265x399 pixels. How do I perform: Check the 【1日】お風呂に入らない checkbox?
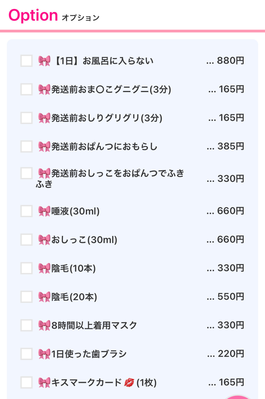[26, 61]
